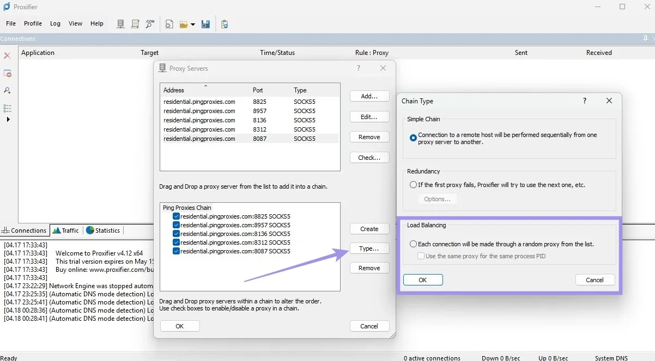Screen dimensions: 655x361
Task: Expand the open profile dropdown arrow
Action: pos(193,24)
